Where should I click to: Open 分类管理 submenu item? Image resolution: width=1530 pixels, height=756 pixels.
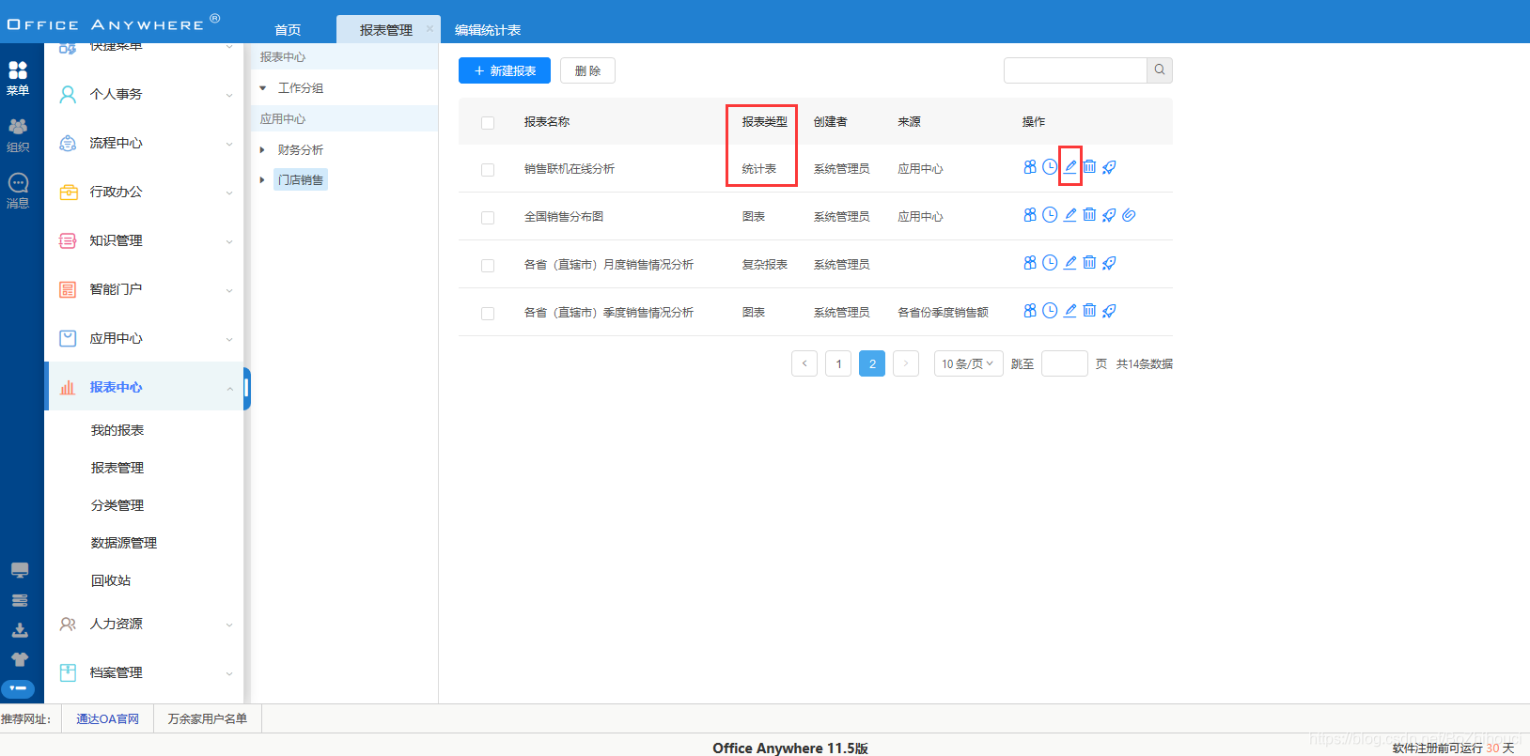(117, 505)
